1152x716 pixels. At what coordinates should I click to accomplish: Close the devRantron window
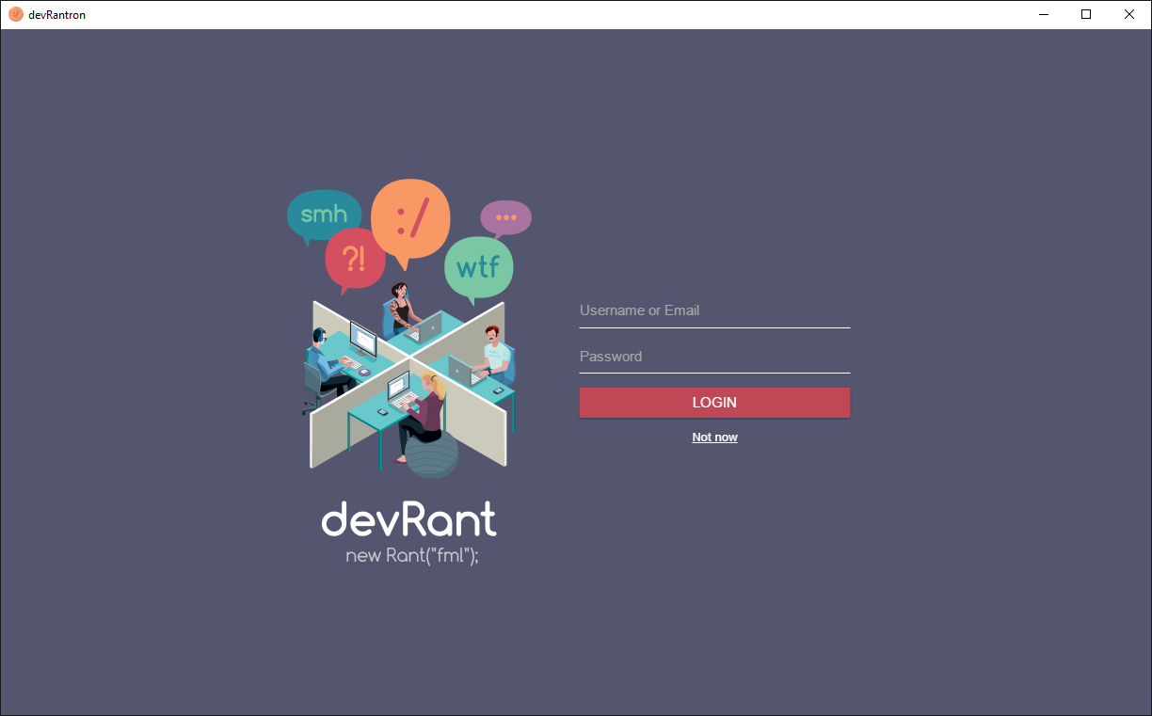point(1128,14)
